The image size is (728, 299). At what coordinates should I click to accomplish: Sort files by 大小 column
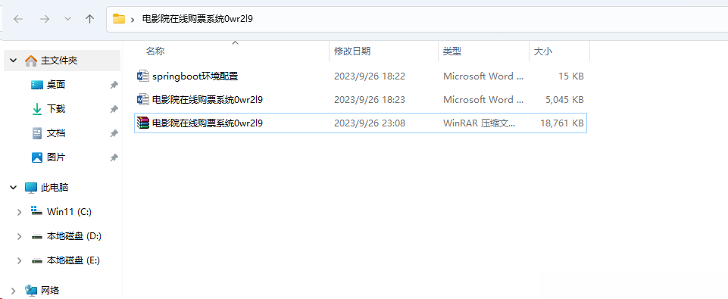pos(542,51)
